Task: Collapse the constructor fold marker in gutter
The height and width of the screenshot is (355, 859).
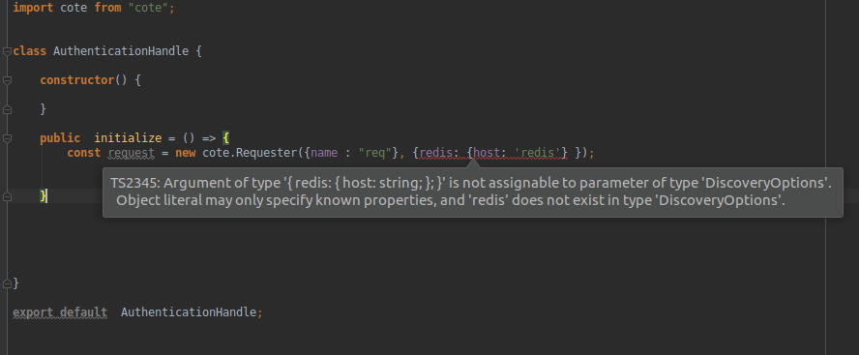Action: point(7,80)
